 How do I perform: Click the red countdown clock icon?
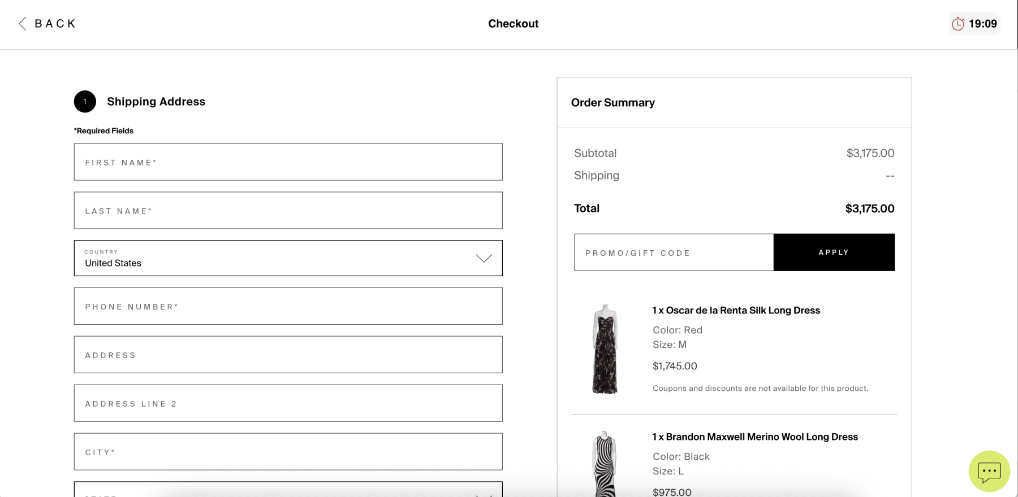coord(958,24)
